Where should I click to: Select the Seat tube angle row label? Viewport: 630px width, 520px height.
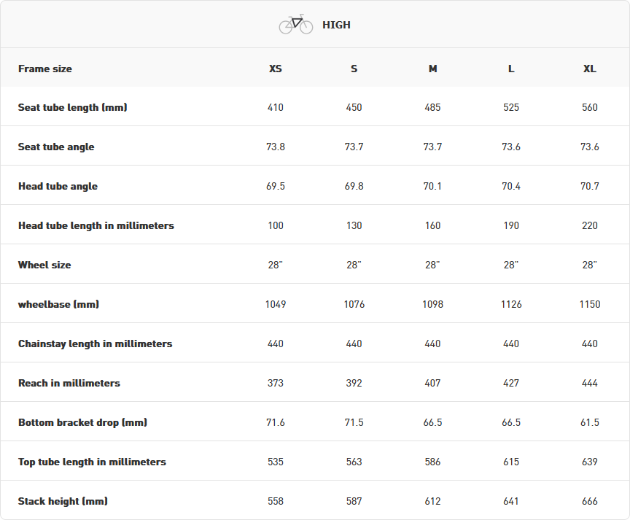point(56,147)
